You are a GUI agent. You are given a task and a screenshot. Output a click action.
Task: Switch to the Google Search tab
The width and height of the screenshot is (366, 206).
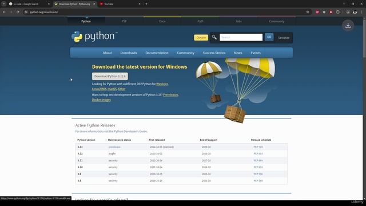pyautogui.click(x=29, y=4)
